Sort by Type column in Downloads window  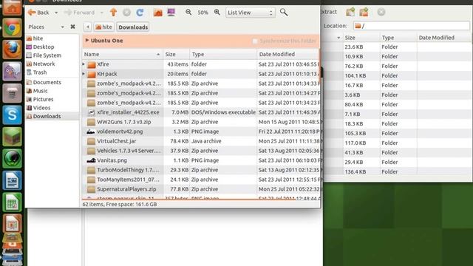point(223,54)
